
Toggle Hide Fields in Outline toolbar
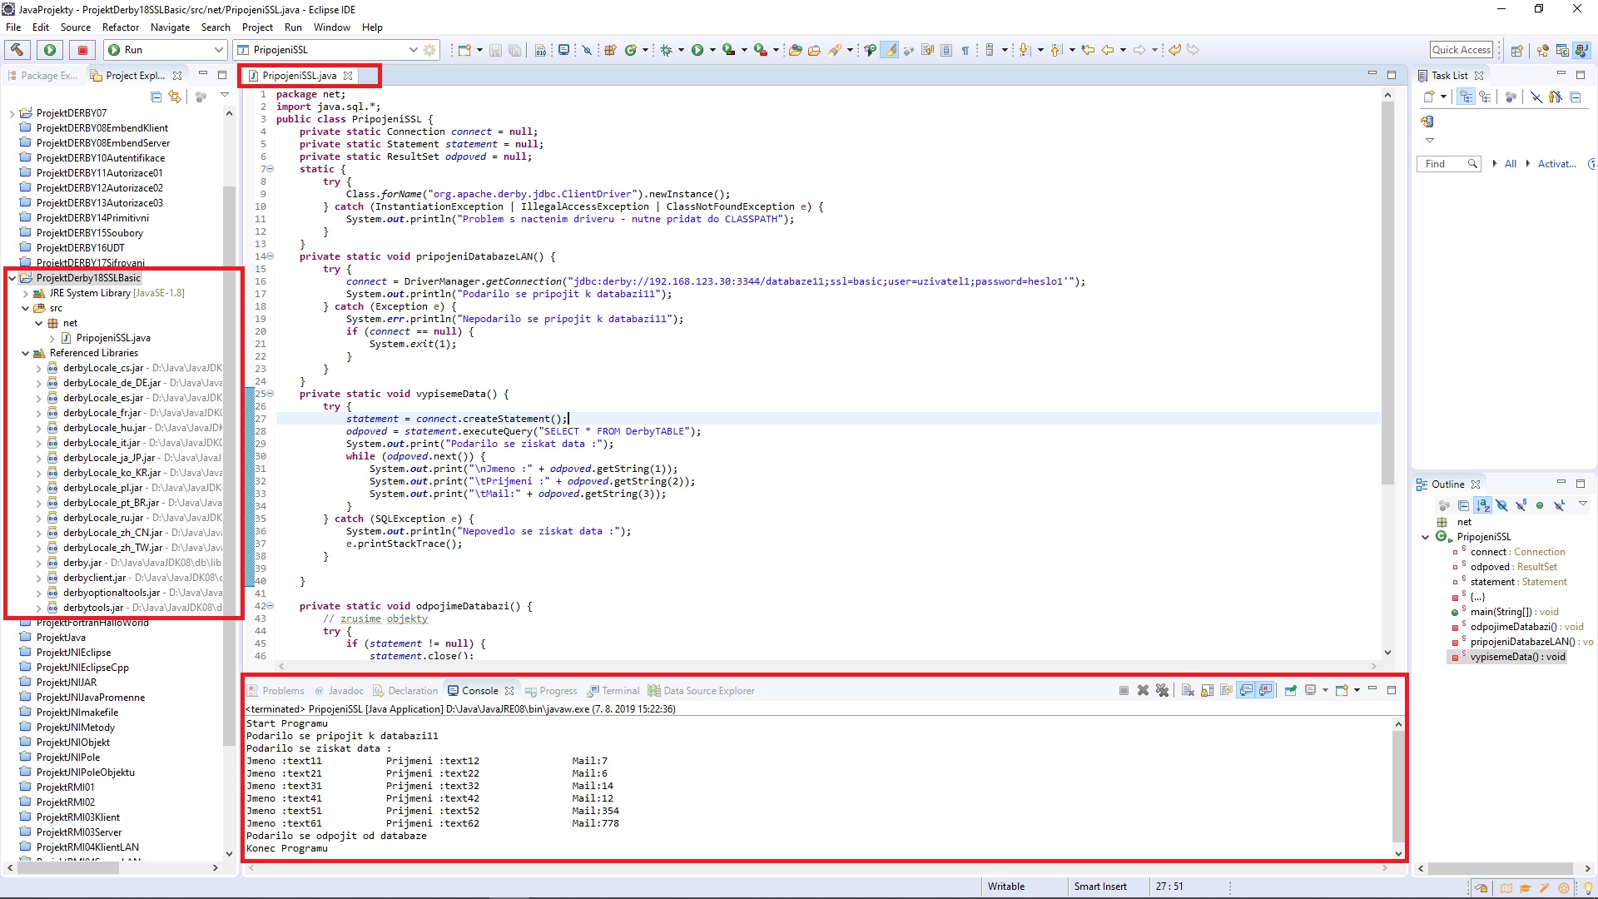click(1501, 505)
